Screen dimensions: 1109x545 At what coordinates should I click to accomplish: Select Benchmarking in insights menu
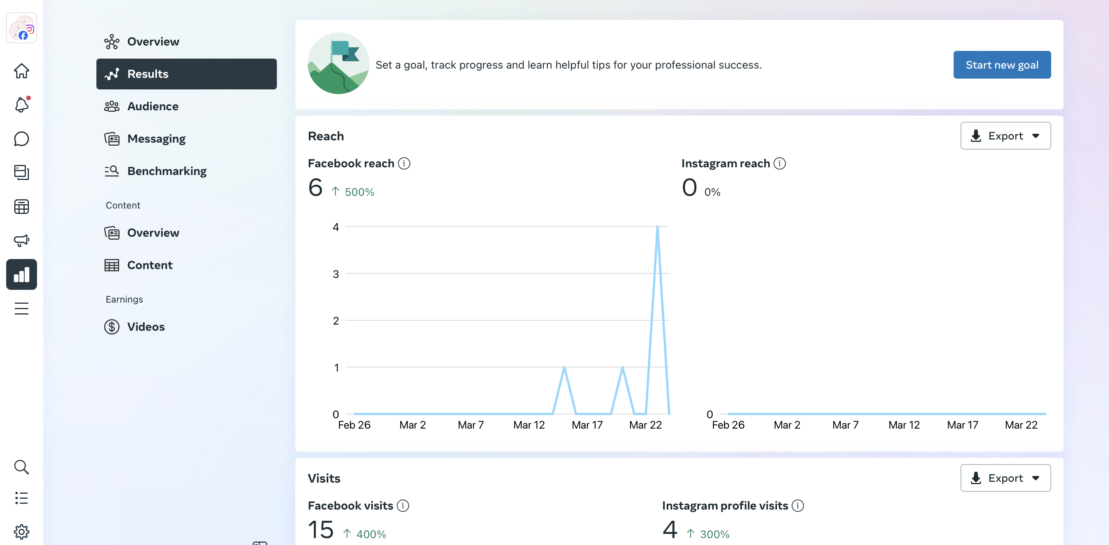[167, 171]
